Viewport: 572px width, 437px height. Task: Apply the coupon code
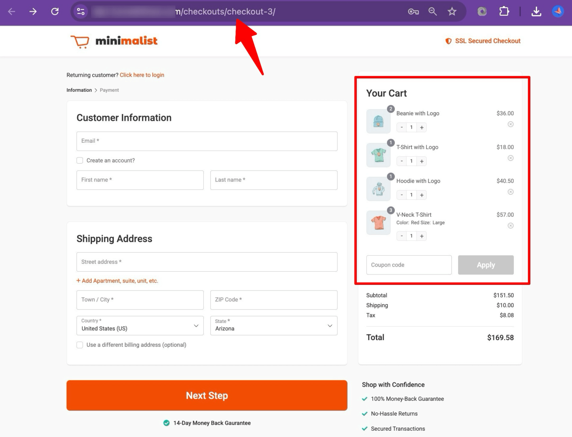(x=486, y=265)
